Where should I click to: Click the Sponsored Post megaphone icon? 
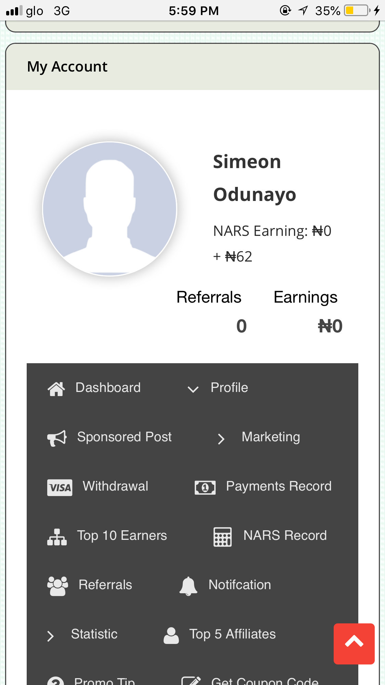[57, 438]
